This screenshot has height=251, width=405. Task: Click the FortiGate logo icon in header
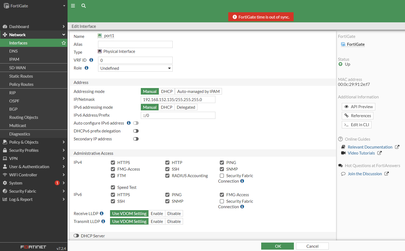pos(7,6)
